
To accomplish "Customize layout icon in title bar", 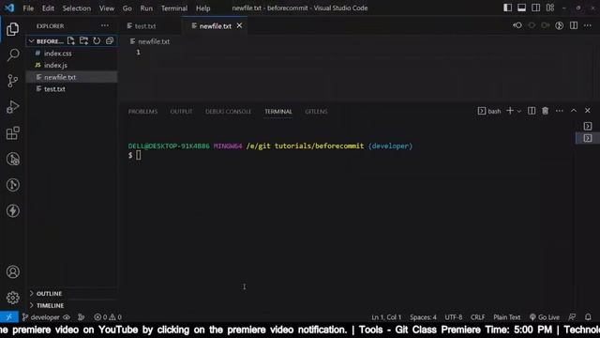I will 550,8.
